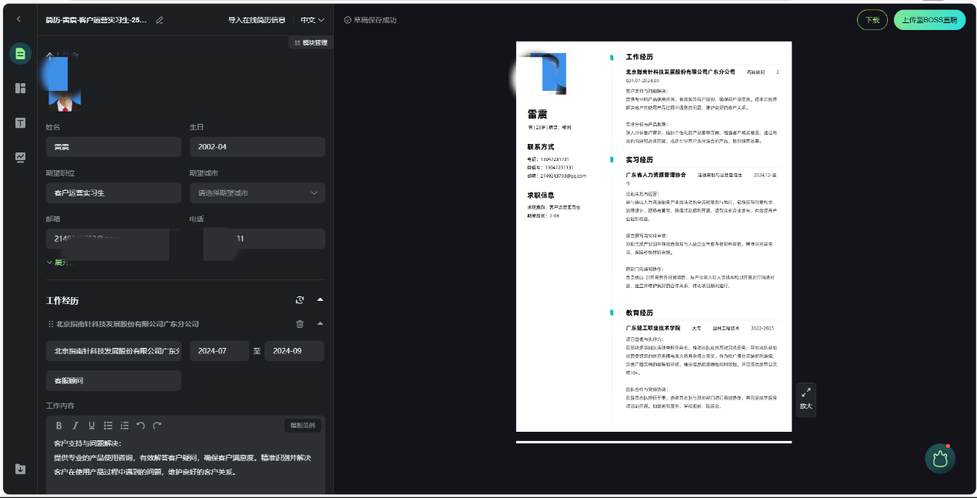Click the 模板范例 template example button
The height and width of the screenshot is (498, 977).
tap(302, 426)
